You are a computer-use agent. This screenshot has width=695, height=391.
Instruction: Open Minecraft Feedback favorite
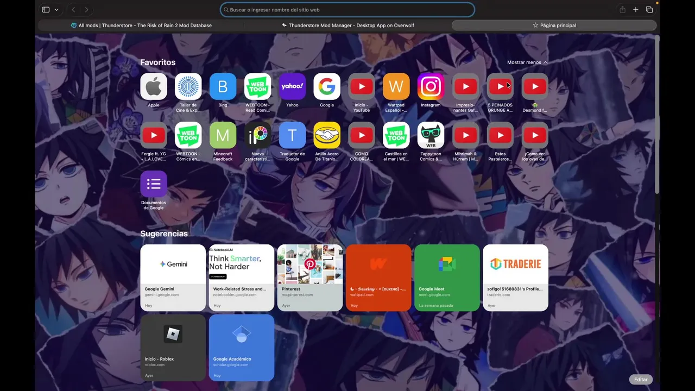click(223, 135)
